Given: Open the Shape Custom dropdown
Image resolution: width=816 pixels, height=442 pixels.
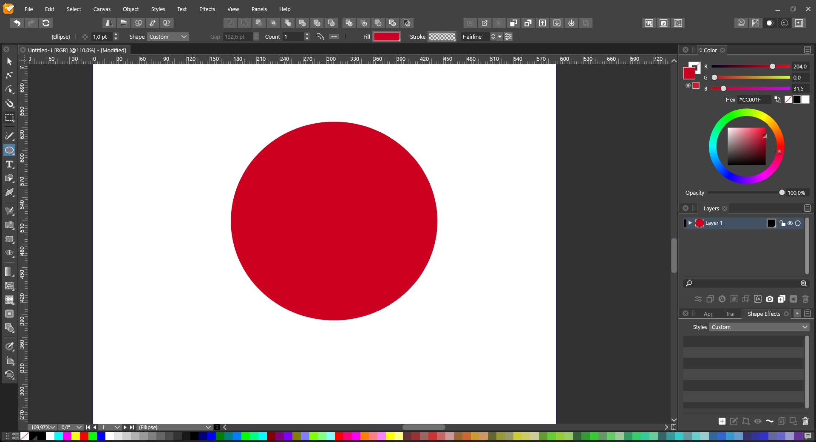Looking at the screenshot, I should [168, 37].
